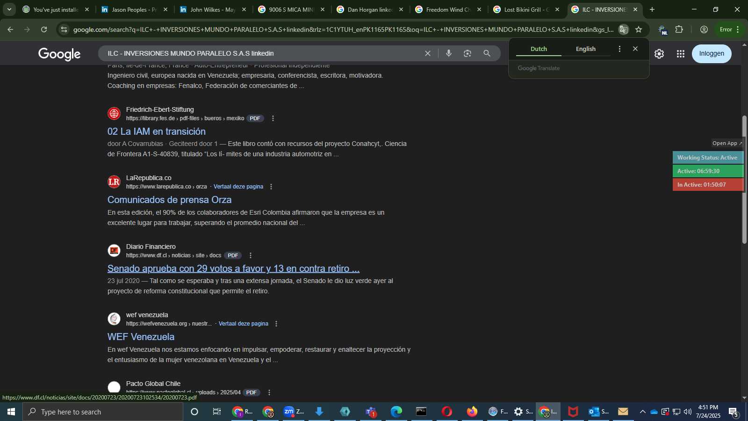Open Firefox from the taskbar
Viewport: 748px width, 421px height.
472,412
